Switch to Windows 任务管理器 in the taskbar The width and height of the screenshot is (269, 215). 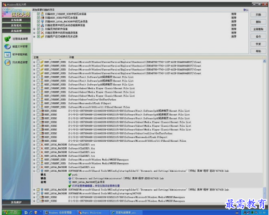[59, 213]
